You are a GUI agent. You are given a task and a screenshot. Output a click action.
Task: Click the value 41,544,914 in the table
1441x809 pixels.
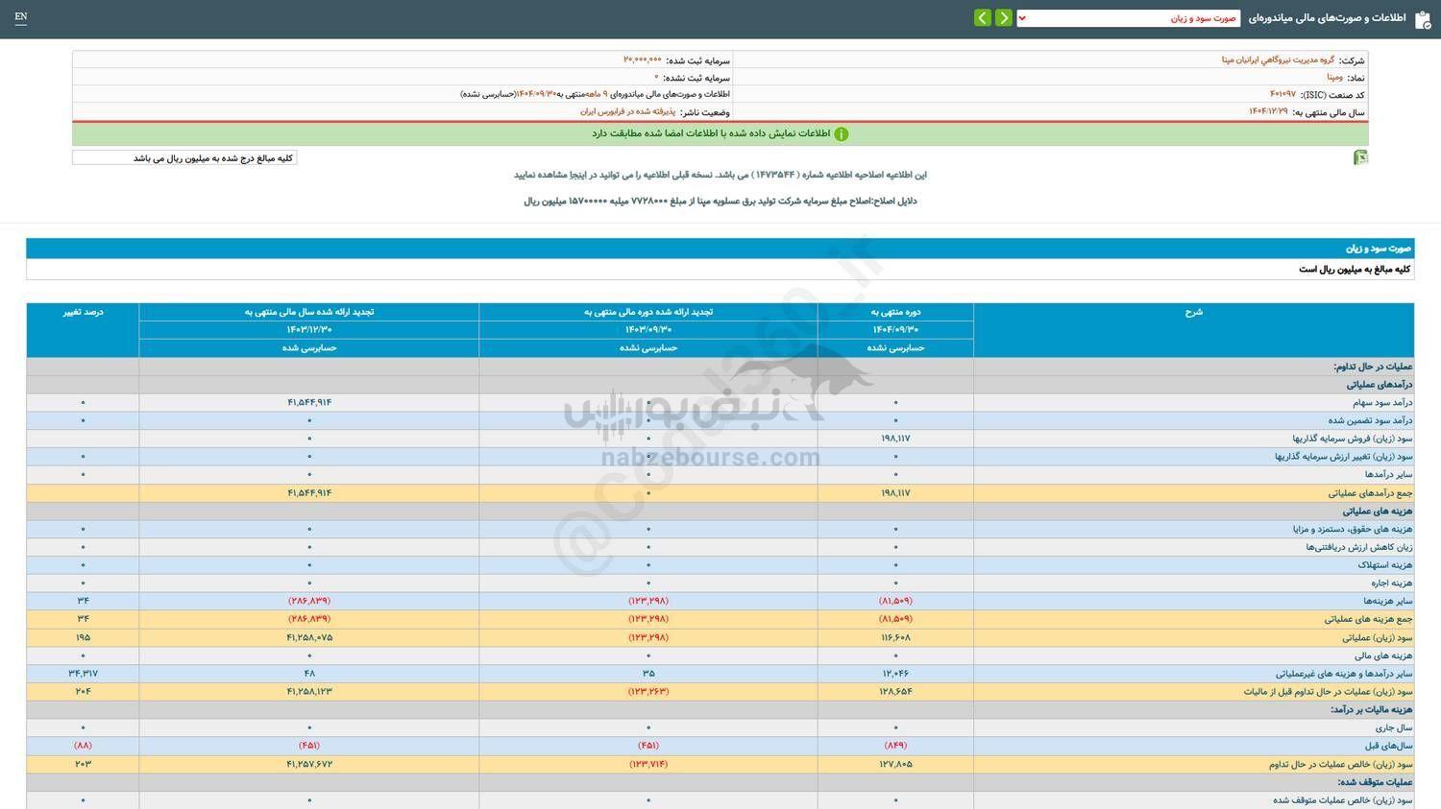pyautogui.click(x=309, y=402)
